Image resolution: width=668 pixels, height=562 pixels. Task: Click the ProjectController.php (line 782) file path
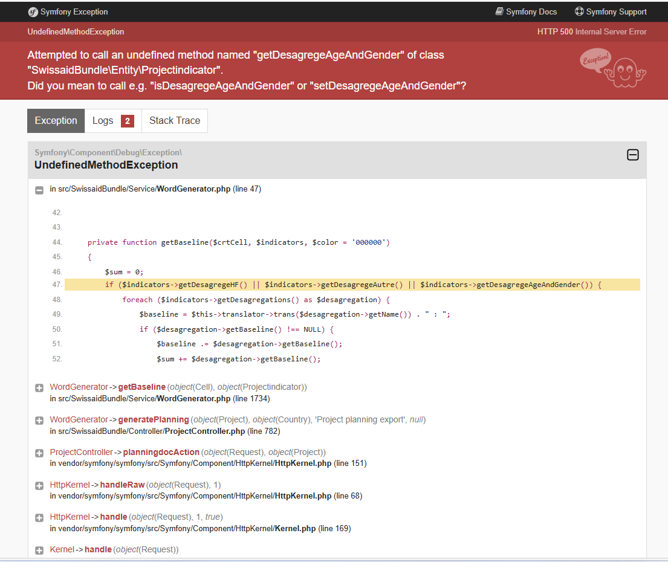tap(165, 431)
